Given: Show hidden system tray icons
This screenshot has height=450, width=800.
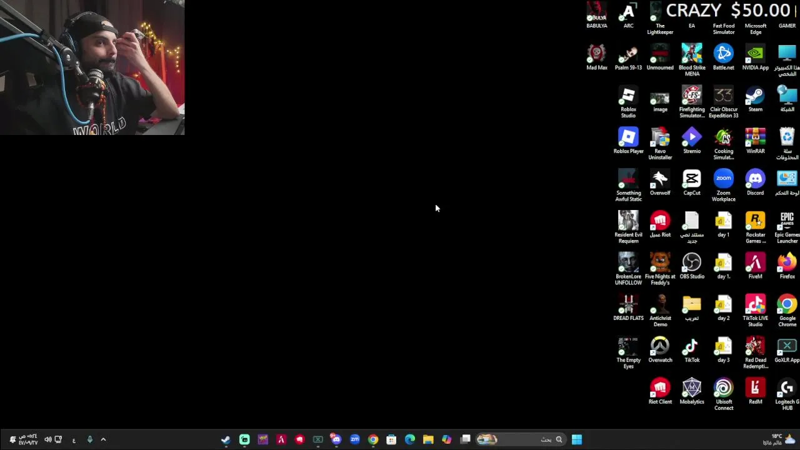Looking at the screenshot, I should click(x=103, y=439).
